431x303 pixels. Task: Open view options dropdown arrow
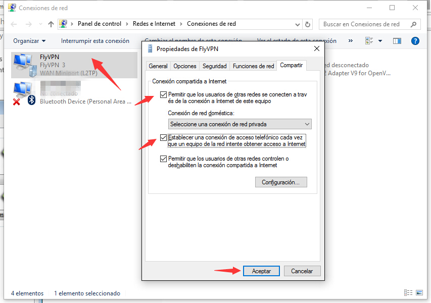[x=380, y=41]
